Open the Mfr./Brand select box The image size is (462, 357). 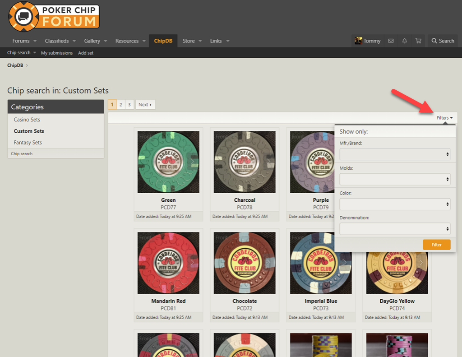(x=395, y=154)
